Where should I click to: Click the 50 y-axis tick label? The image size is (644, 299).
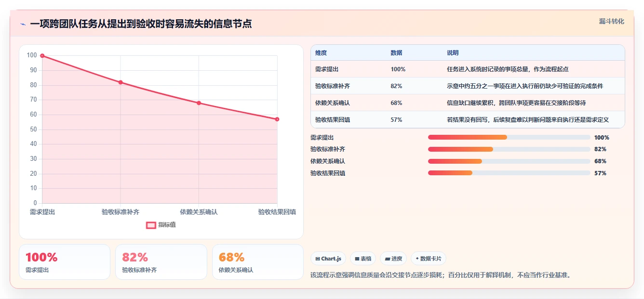[x=34, y=130]
